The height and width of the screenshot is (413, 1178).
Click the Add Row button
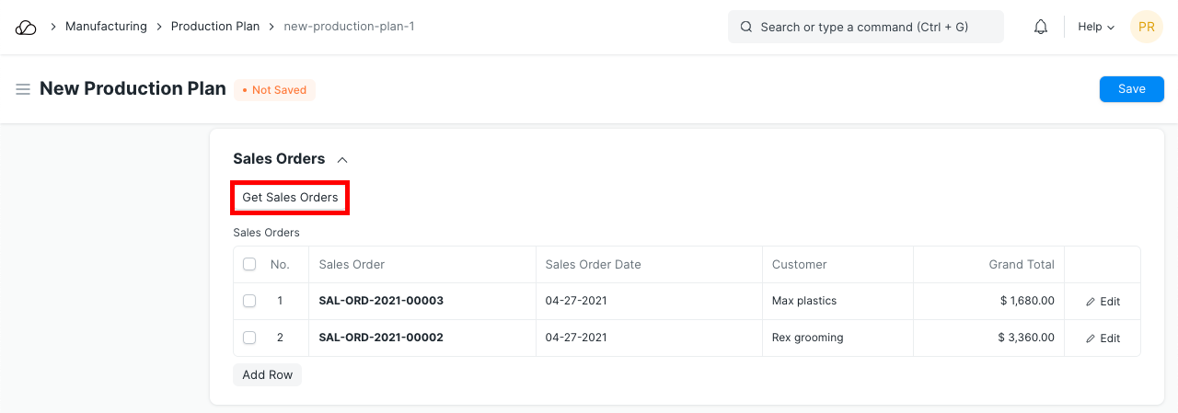(267, 374)
